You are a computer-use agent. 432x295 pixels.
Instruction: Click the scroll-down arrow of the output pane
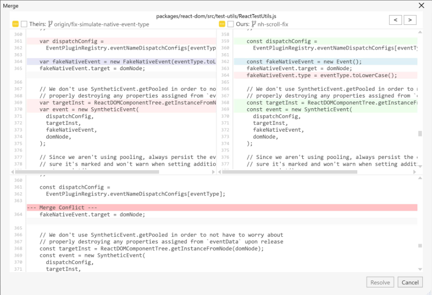(420, 269)
